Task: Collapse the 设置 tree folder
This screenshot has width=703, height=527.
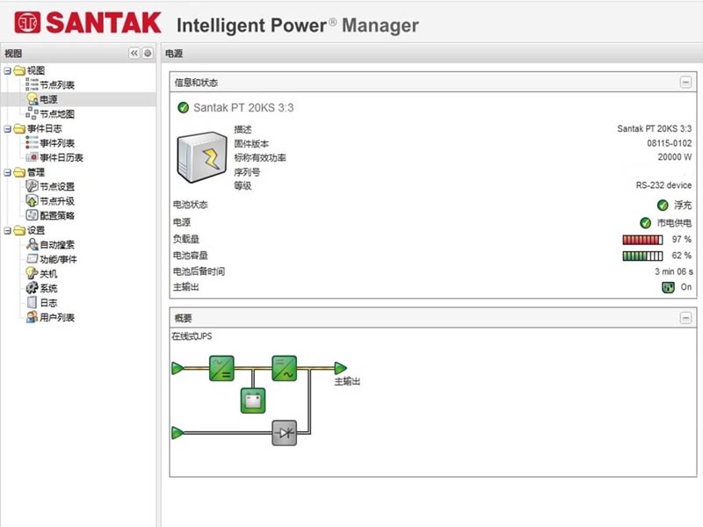Action: pos(8,230)
